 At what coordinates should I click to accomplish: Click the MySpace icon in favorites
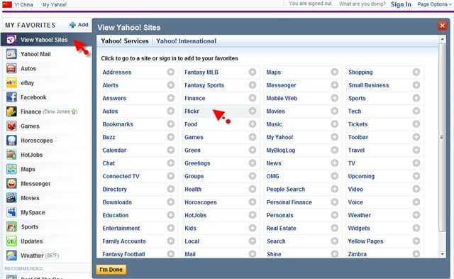point(11,212)
